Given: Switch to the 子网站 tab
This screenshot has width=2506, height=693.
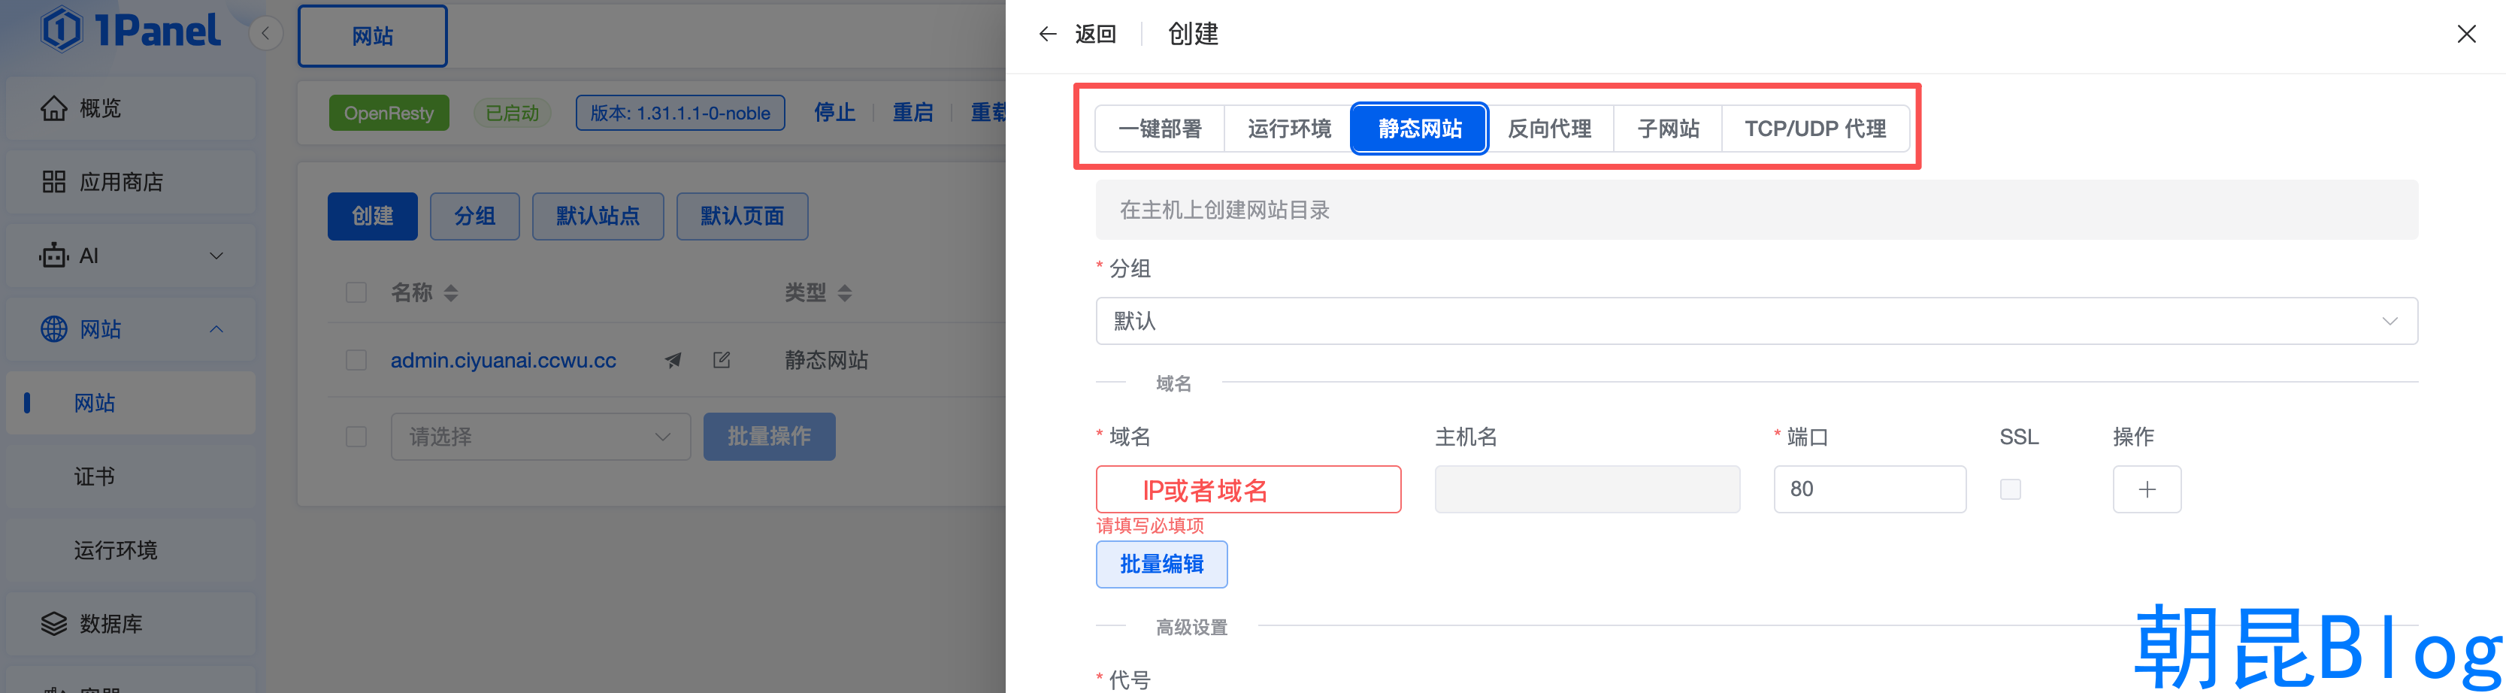Looking at the screenshot, I should (1669, 129).
